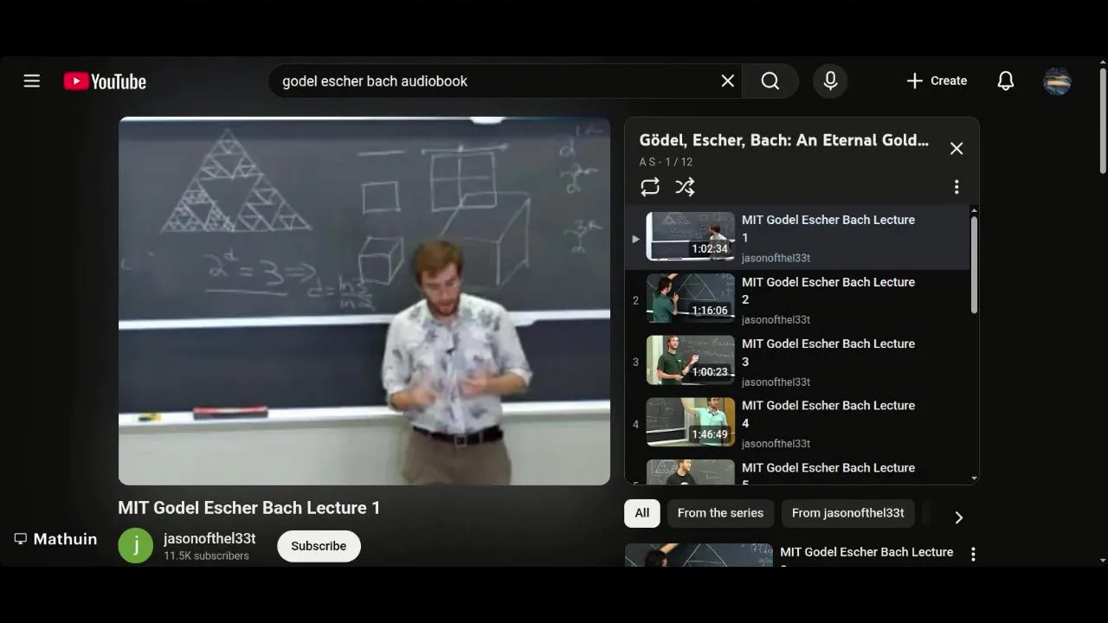Clear the search box text
1108x623 pixels.
728,81
